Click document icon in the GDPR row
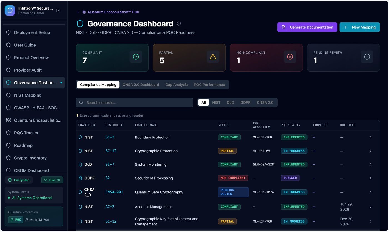 click(x=80, y=178)
